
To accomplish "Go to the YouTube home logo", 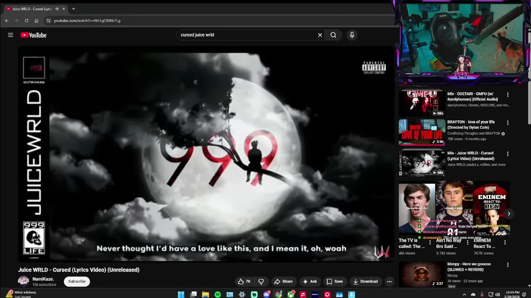I will click(x=33, y=35).
